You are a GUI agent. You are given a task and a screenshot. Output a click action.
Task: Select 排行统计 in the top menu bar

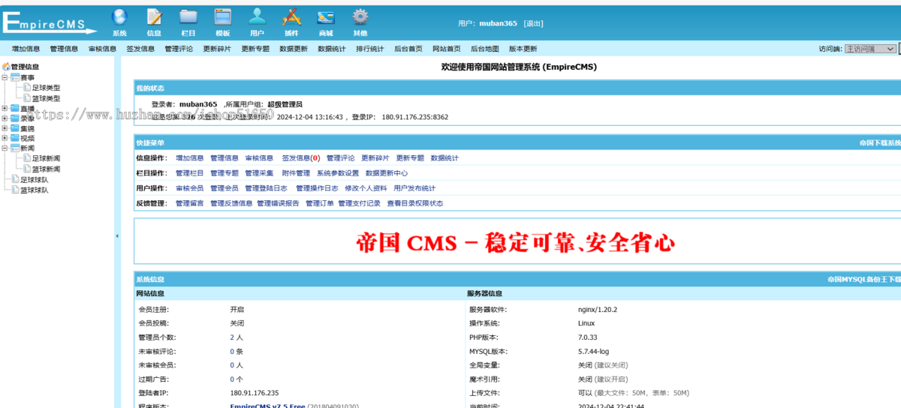tap(369, 49)
